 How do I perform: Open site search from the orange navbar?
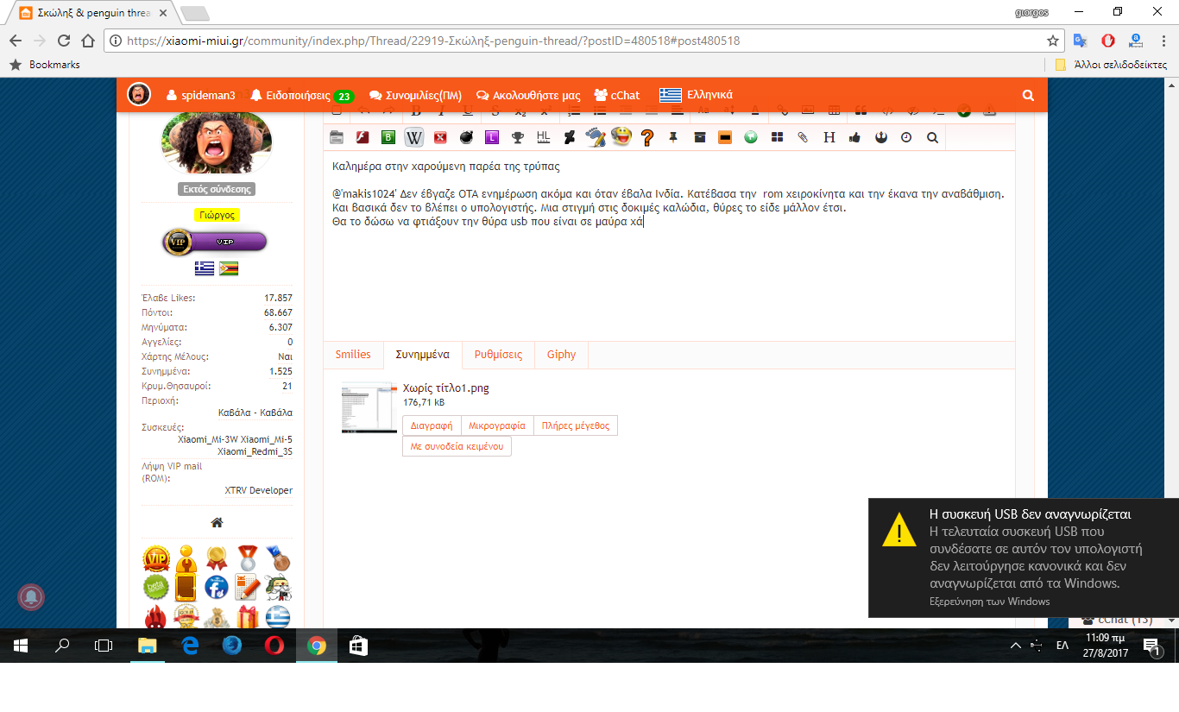[x=1028, y=95]
